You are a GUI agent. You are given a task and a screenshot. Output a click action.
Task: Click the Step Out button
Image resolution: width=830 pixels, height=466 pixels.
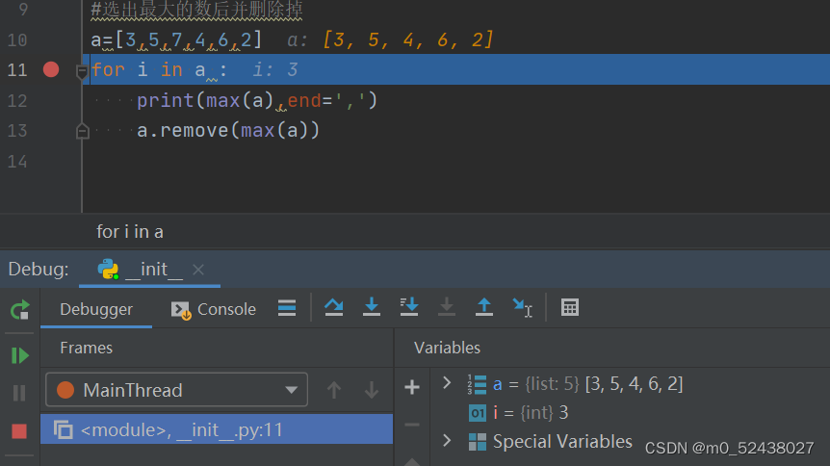pos(484,307)
